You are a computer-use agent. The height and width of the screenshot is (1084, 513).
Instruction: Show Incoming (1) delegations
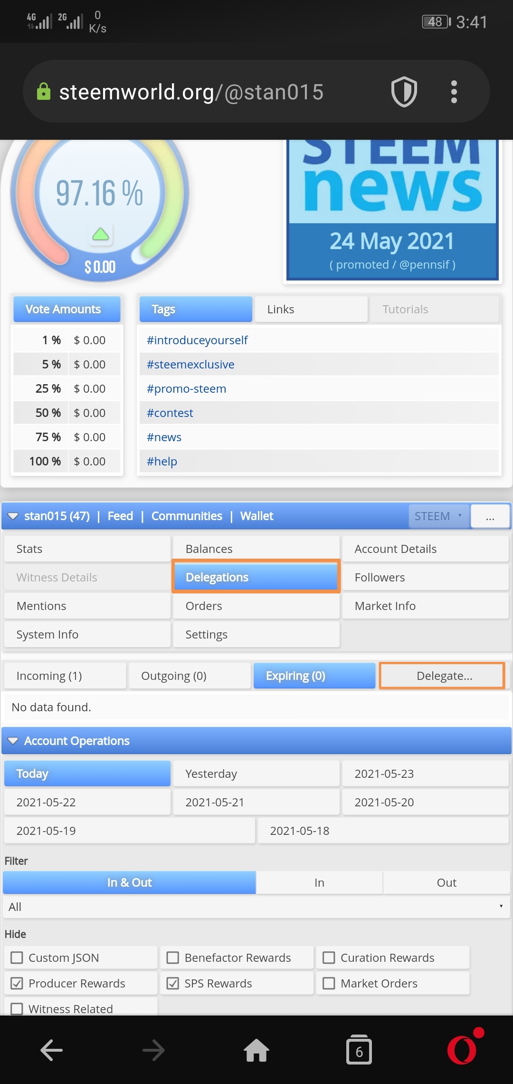tap(65, 676)
